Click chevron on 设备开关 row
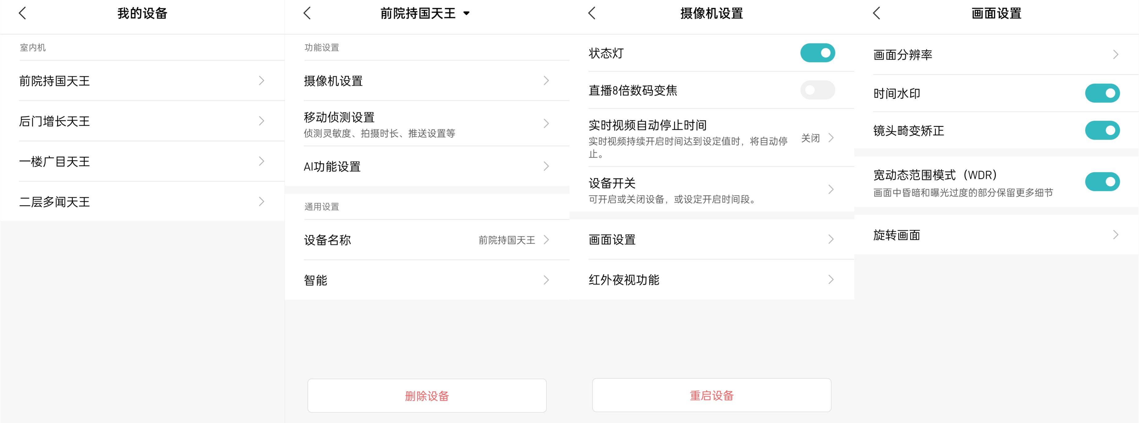This screenshot has height=423, width=1139. (831, 190)
